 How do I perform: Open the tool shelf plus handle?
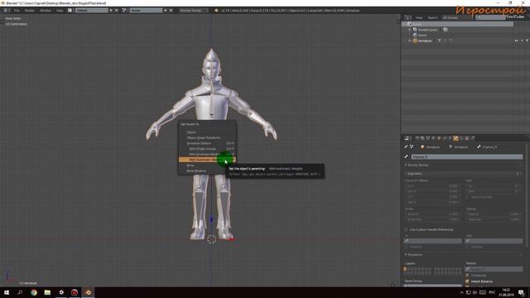click(2, 22)
